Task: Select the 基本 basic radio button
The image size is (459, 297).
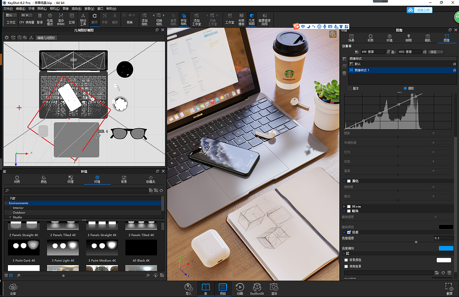Action: click(x=350, y=88)
